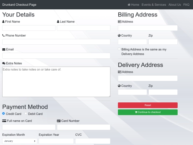Select the Debit Card radio button
This screenshot has width=193, height=145.
26,113
